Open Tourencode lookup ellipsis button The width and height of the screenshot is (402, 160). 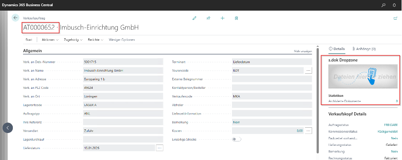(x=309, y=70)
